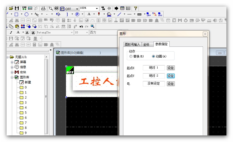Click the Print icon in toolbar
The width and height of the screenshot is (233, 142).
pos(43,8)
